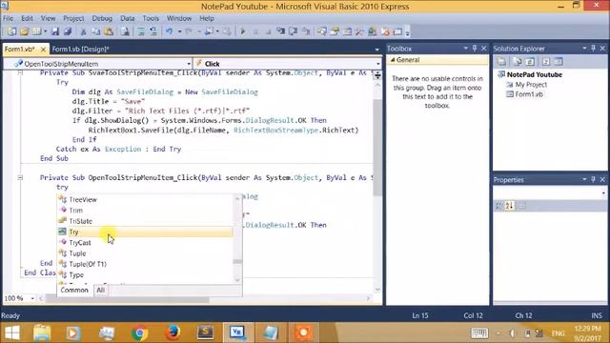
Task: Click the New Project toolbar icon
Action: pyautogui.click(x=11, y=31)
